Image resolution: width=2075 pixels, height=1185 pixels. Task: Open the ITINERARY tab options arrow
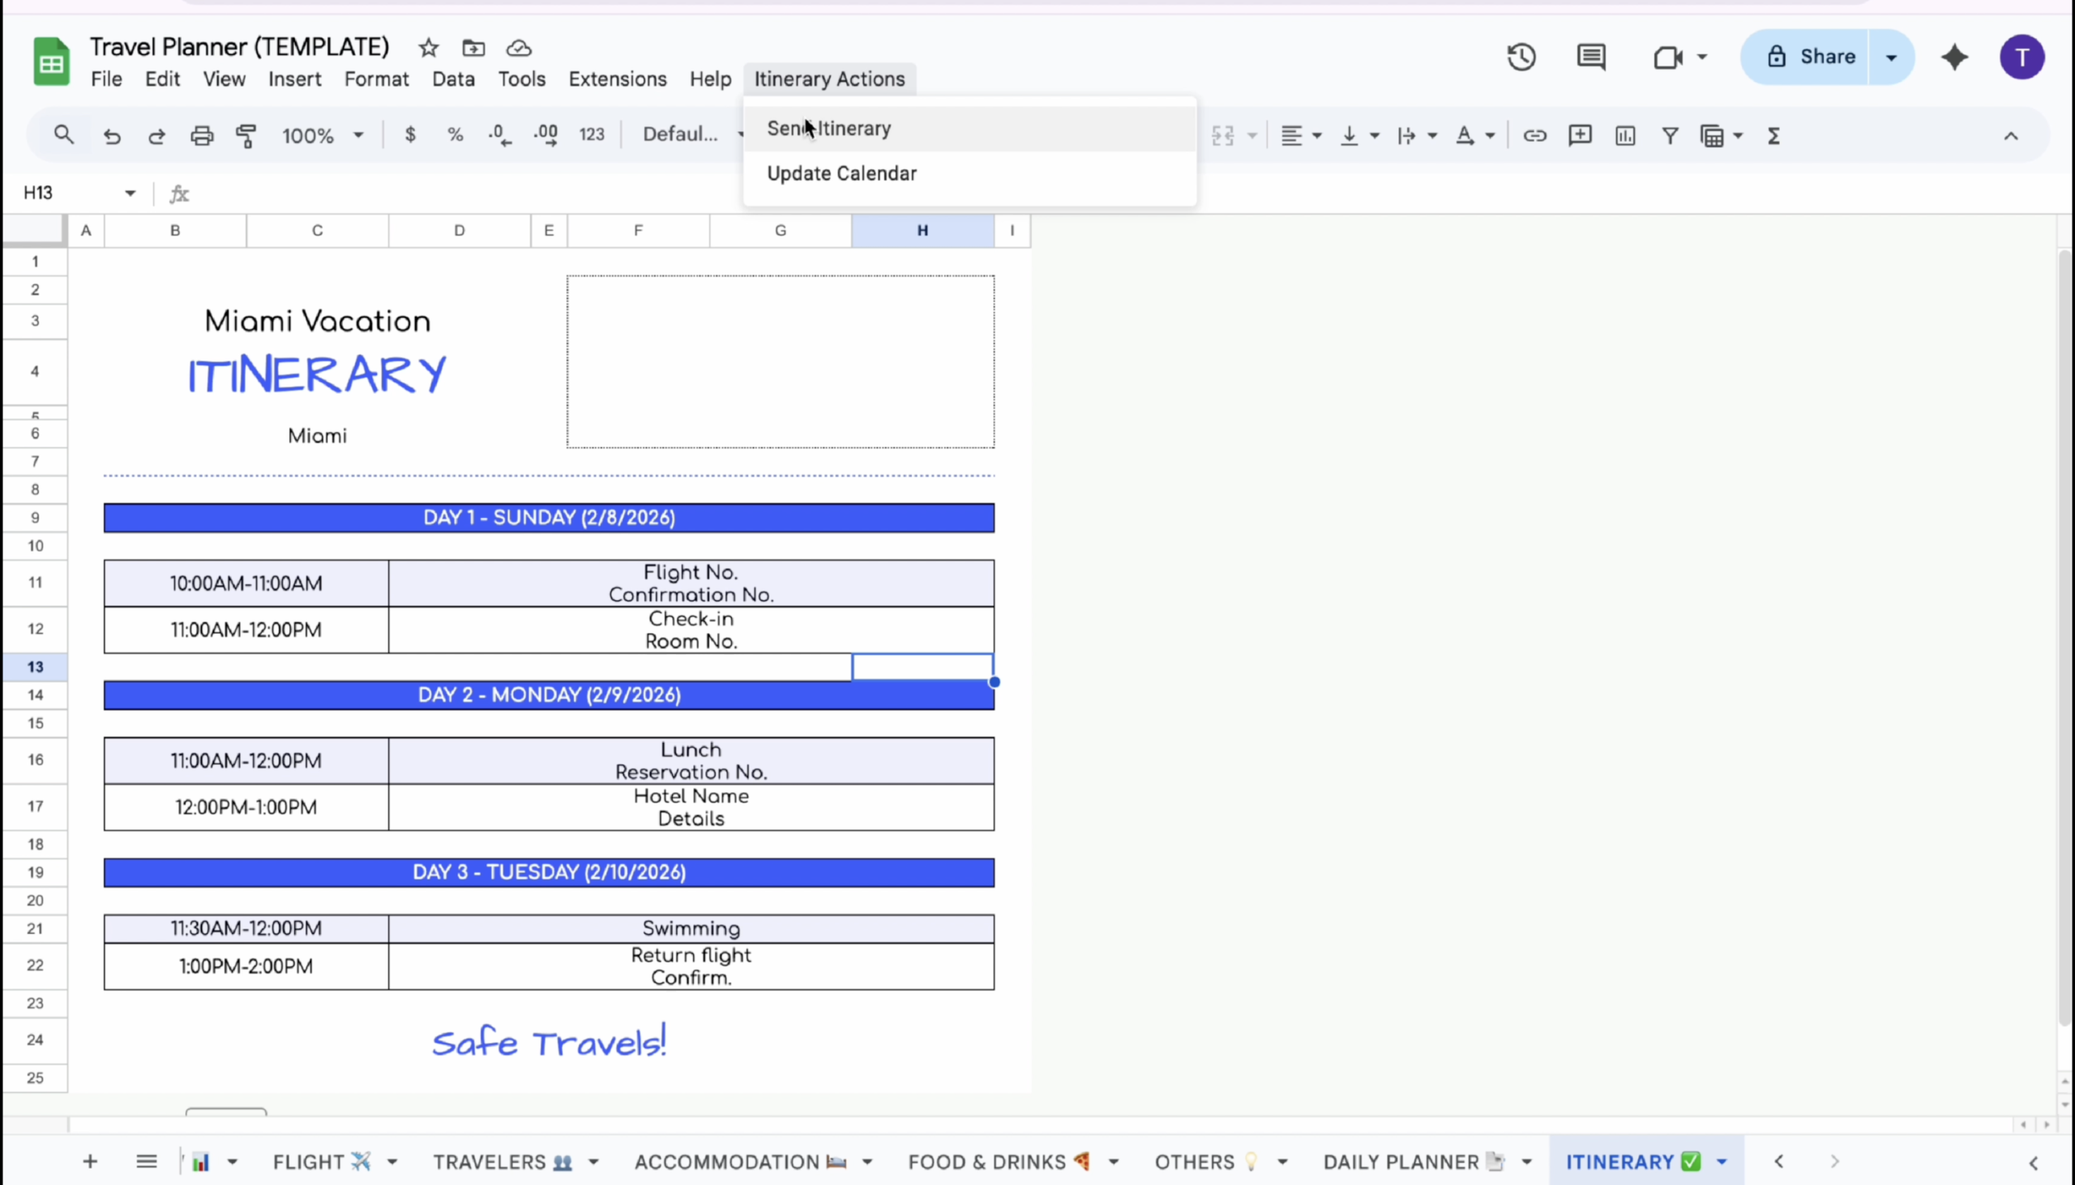pos(1722,1162)
